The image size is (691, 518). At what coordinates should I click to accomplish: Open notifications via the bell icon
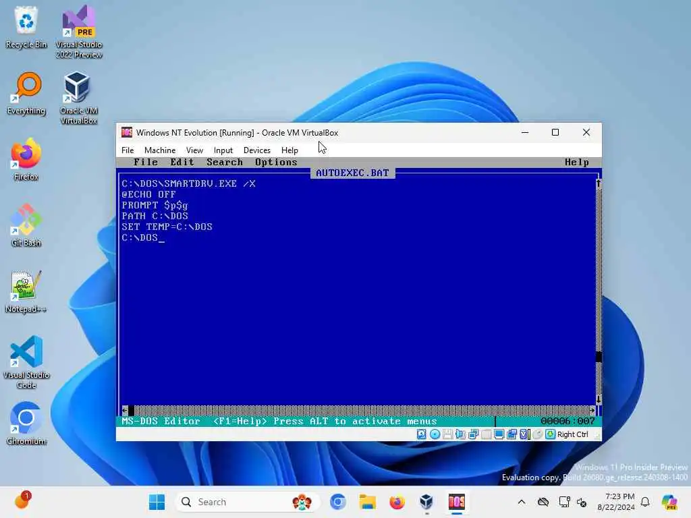(645, 502)
